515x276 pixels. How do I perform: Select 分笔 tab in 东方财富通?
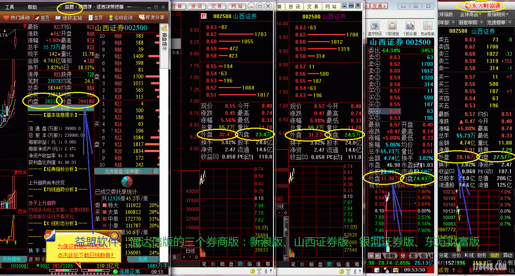tap(444, 255)
